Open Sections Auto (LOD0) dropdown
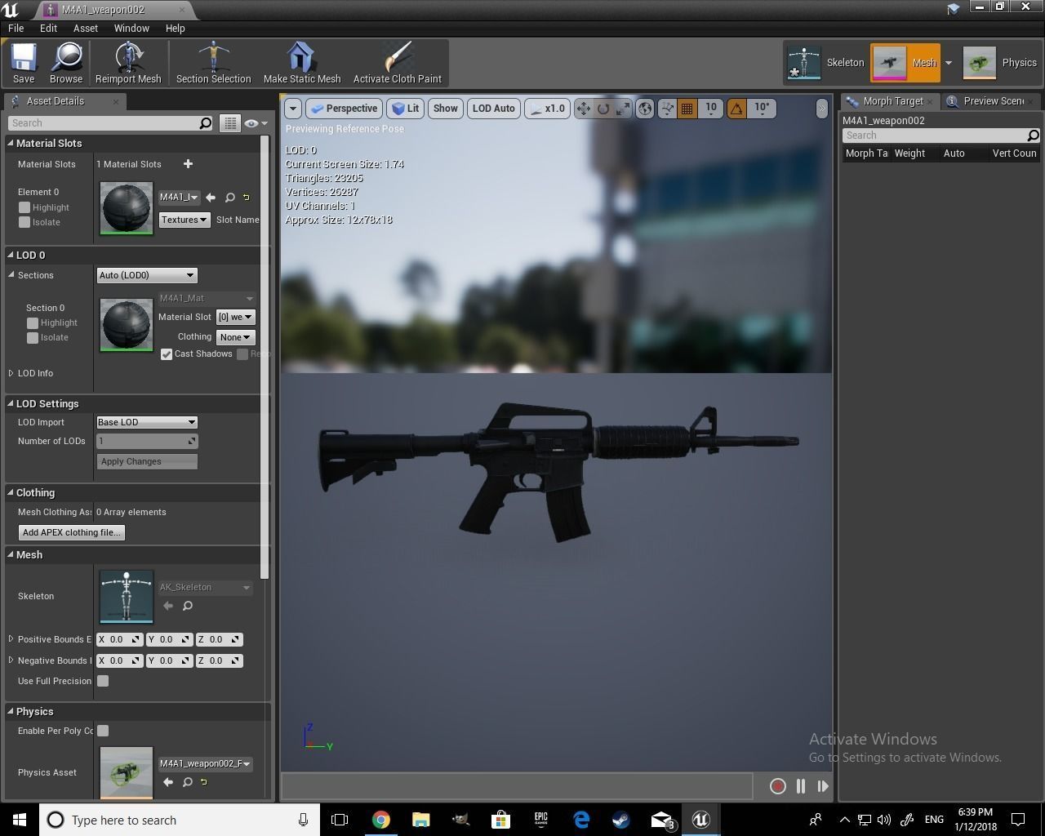 (x=147, y=275)
